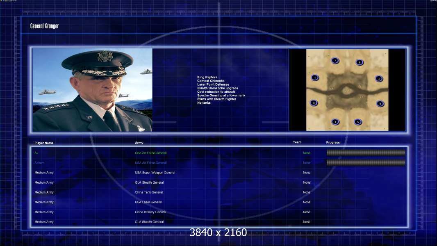Click USA Air Force General in AJ's row

(151, 153)
